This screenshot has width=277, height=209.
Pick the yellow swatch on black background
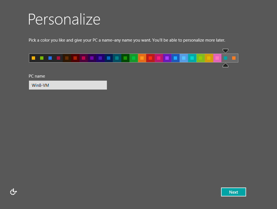33,58
